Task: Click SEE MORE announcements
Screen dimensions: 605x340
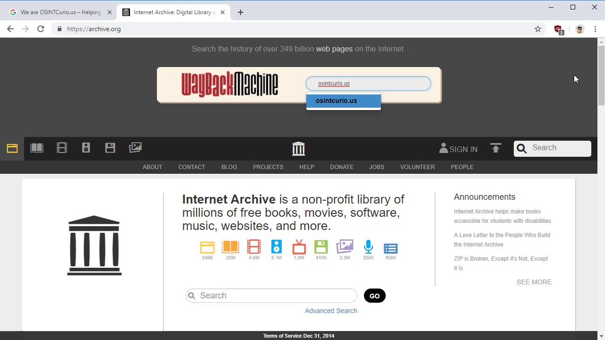Action: tap(534, 282)
